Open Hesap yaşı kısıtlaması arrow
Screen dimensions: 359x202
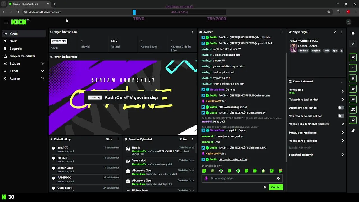343,132
